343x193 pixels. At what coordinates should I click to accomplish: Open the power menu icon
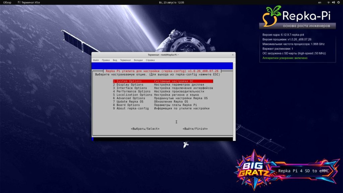338,2
